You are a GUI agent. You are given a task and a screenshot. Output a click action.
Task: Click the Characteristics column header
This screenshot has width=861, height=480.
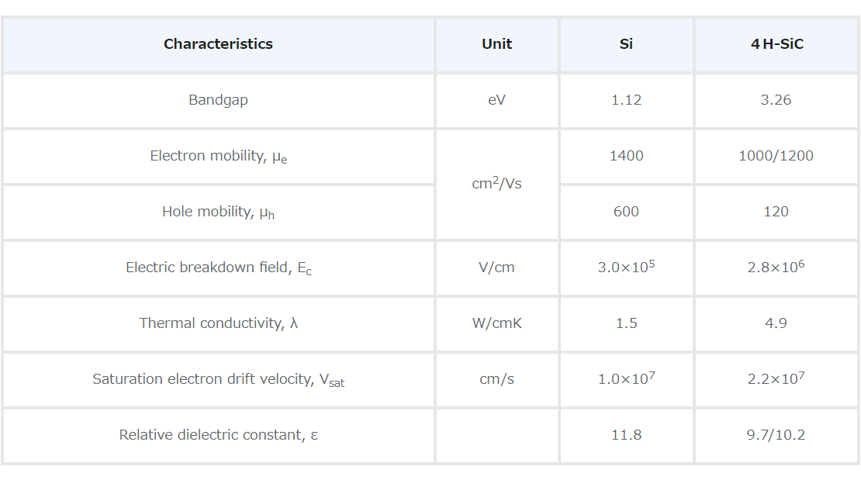(218, 44)
